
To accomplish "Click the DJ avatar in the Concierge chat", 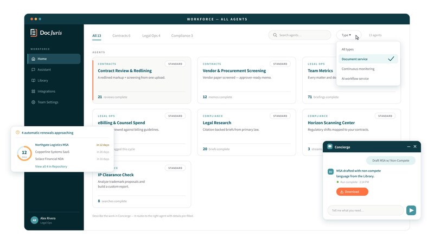I will click(x=330, y=172).
